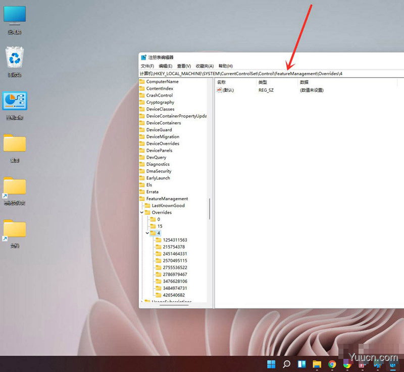Click the string value icon beside (默认)
This screenshot has width=404, height=372.
coord(219,90)
